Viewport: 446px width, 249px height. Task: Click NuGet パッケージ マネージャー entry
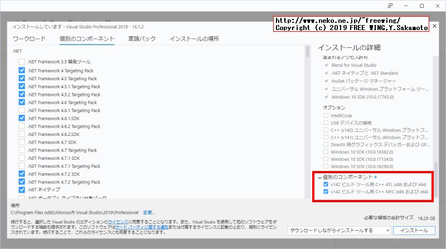[363, 81]
